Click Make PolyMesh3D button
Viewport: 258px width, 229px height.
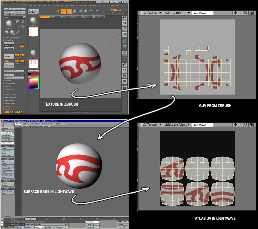[x=17, y=15]
